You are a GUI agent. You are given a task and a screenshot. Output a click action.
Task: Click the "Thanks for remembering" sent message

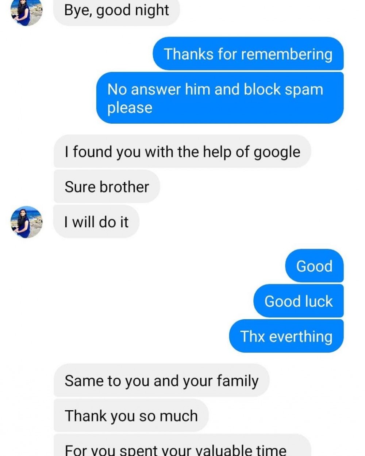coord(248,54)
